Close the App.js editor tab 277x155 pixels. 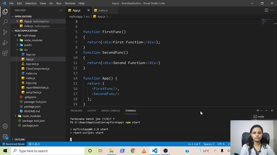pos(88,10)
